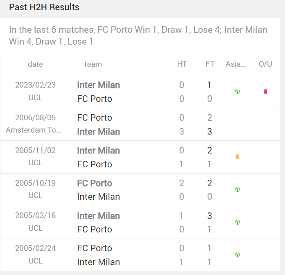Click the FT column header
The height and width of the screenshot is (275, 285).
tap(210, 64)
